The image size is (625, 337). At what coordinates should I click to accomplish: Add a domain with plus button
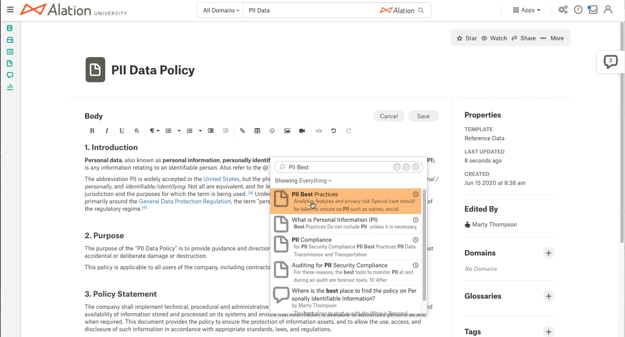549,253
